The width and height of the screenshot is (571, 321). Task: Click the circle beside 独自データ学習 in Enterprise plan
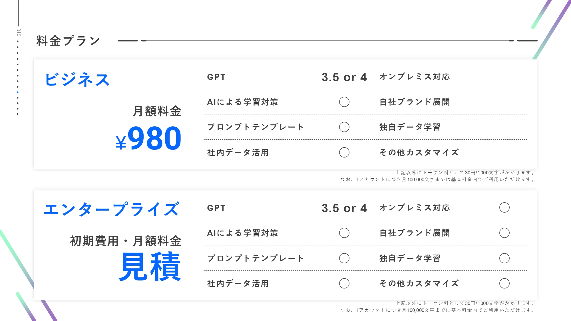504,258
